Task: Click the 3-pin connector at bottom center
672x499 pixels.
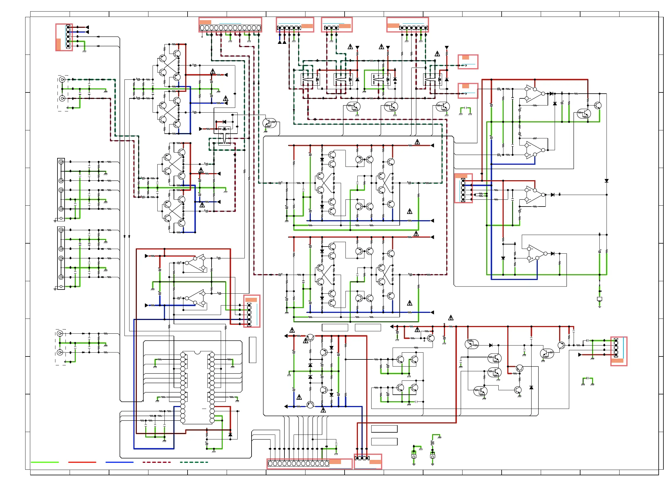Action: (x=361, y=458)
